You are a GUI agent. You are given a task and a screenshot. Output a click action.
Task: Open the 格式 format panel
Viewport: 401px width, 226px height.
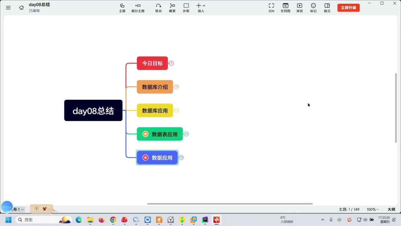click(327, 8)
